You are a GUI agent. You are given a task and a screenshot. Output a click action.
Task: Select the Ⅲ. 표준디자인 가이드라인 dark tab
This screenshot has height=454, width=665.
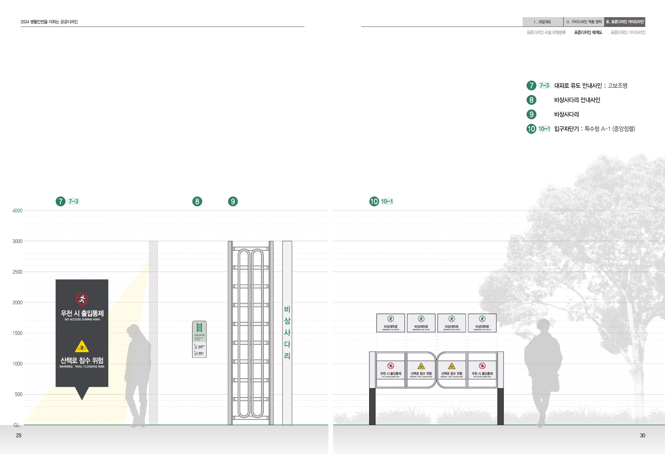tap(625, 22)
